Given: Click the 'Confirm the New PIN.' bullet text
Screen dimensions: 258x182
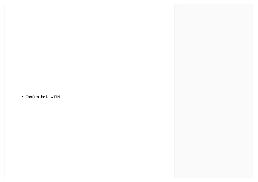Looking at the screenshot, I should (43, 97).
